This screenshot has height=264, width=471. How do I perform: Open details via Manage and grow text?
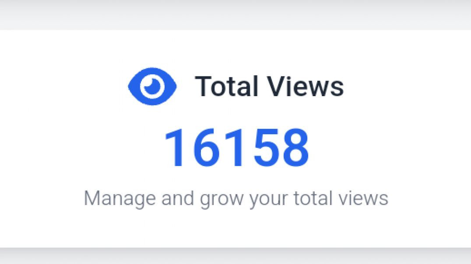pos(236,198)
